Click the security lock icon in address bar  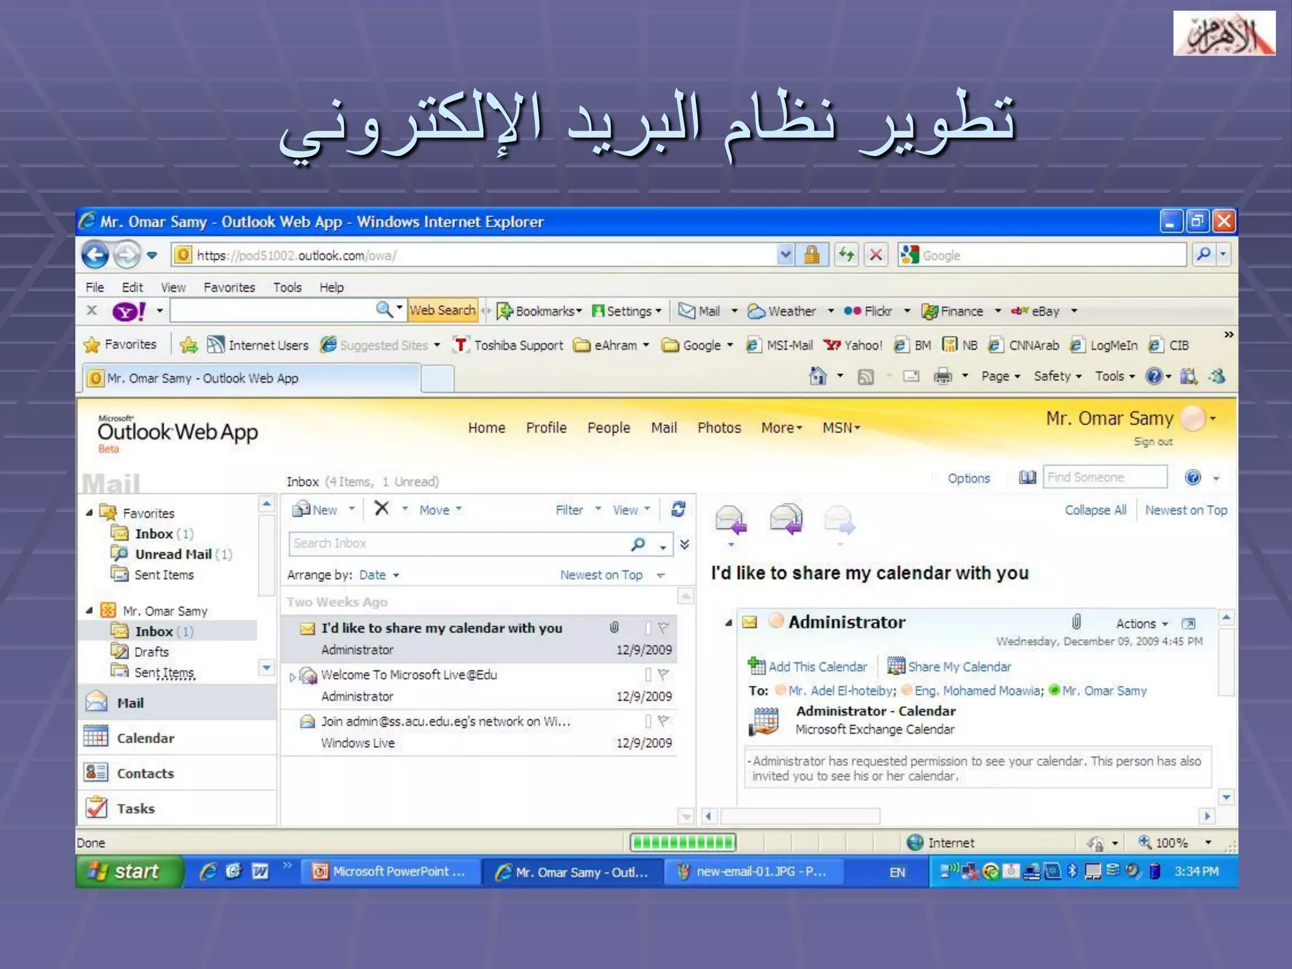pos(812,255)
